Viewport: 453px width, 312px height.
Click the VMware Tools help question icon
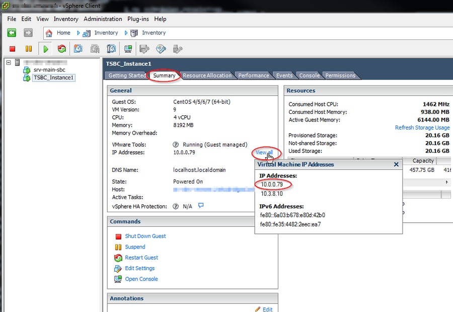point(176,145)
